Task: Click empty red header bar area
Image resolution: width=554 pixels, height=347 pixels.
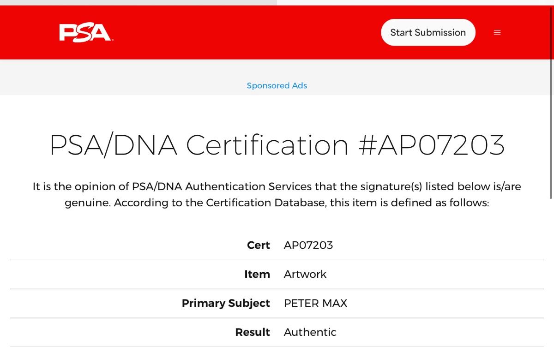Action: point(245,32)
